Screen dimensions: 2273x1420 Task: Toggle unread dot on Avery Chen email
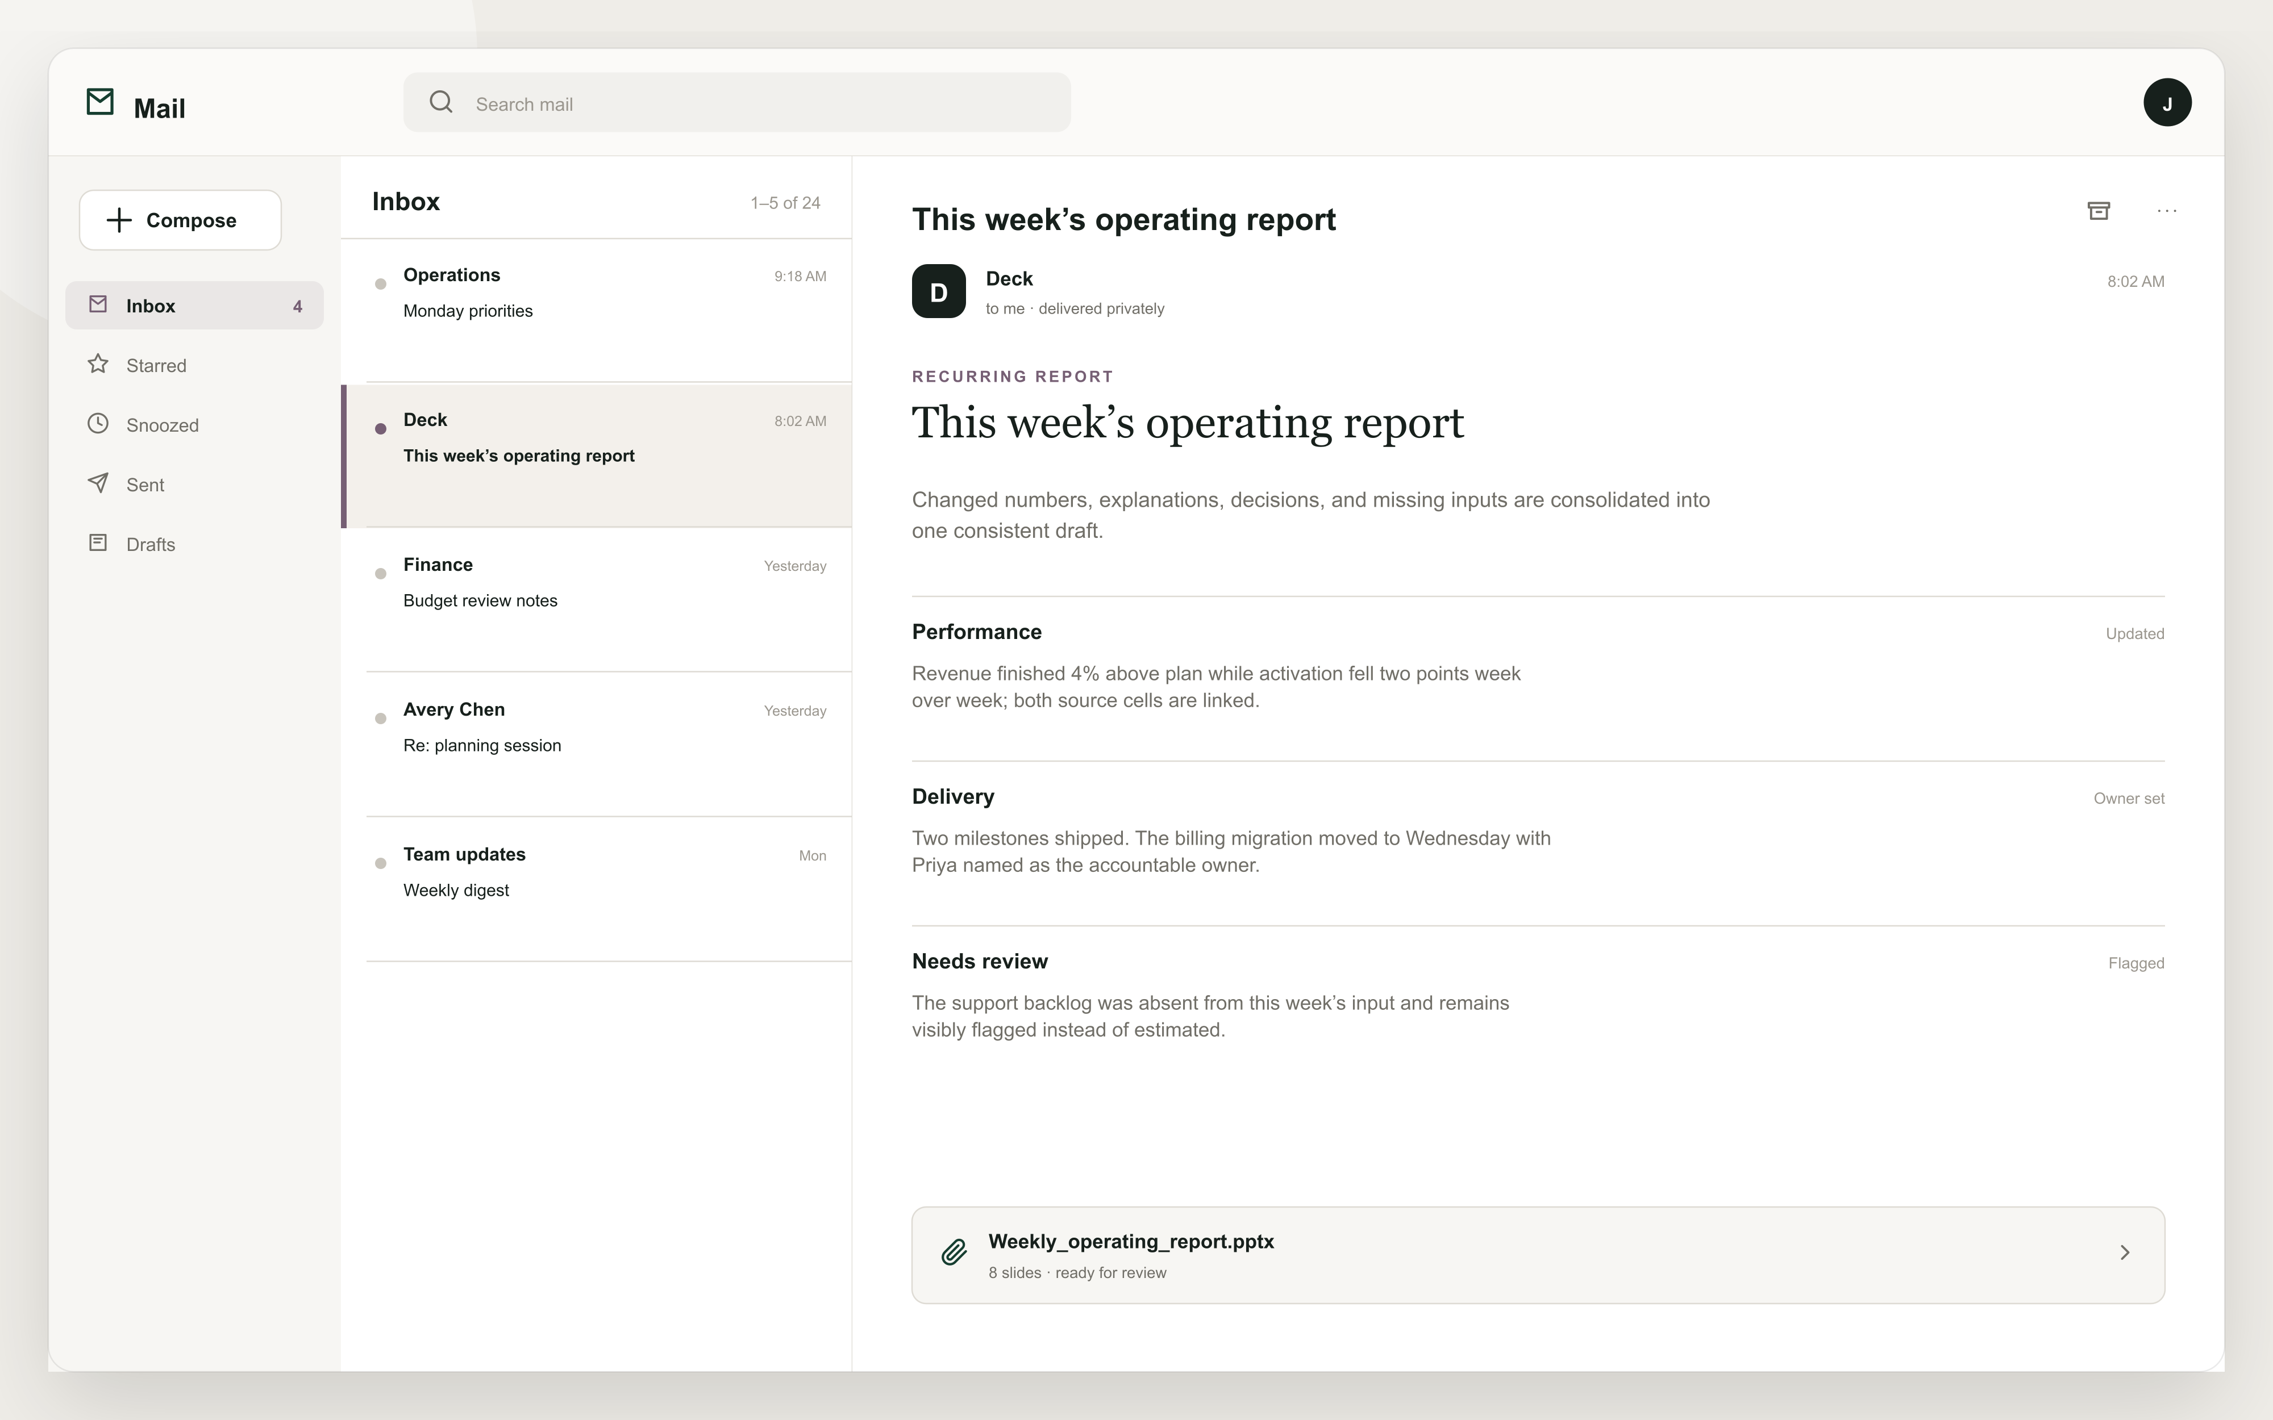pyautogui.click(x=380, y=719)
